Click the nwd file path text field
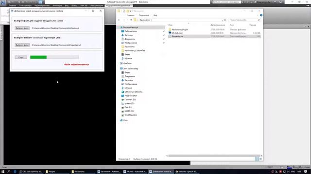 pos(55,28)
